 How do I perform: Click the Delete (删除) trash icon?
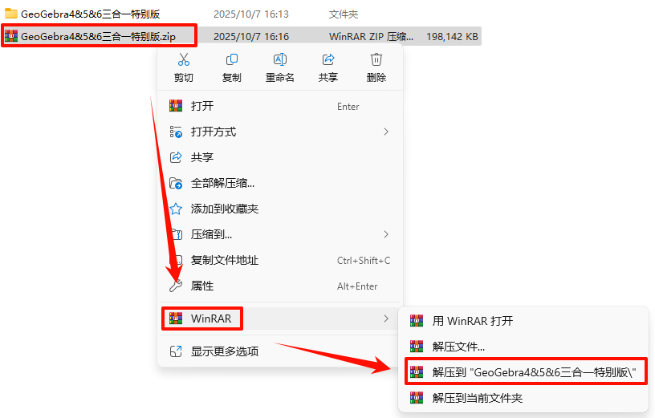click(376, 59)
